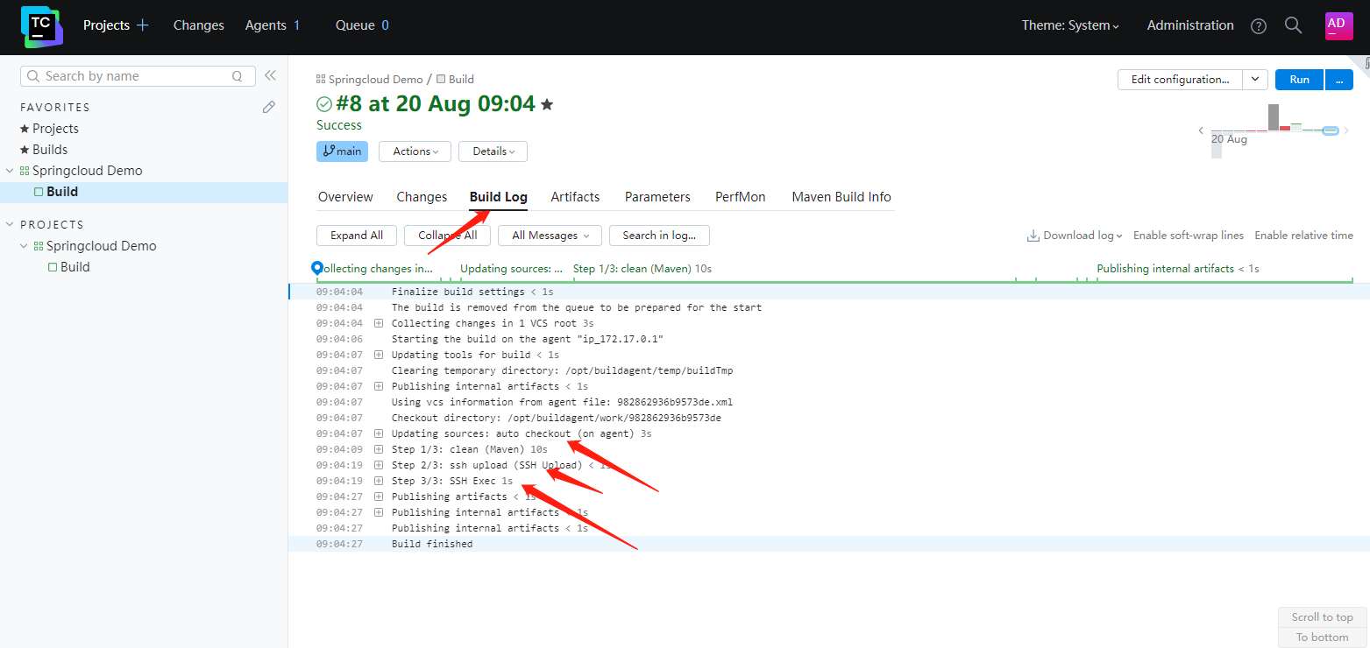This screenshot has width=1370, height=648.
Task: Click the build configuration icon in breadcrumb
Action: tap(441, 80)
